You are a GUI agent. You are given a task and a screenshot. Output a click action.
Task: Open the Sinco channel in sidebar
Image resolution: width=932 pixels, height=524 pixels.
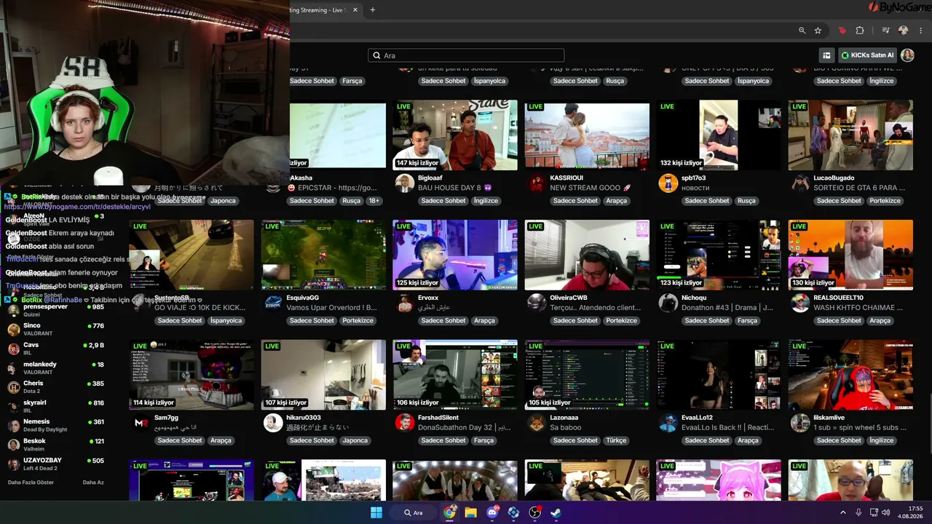click(55, 329)
